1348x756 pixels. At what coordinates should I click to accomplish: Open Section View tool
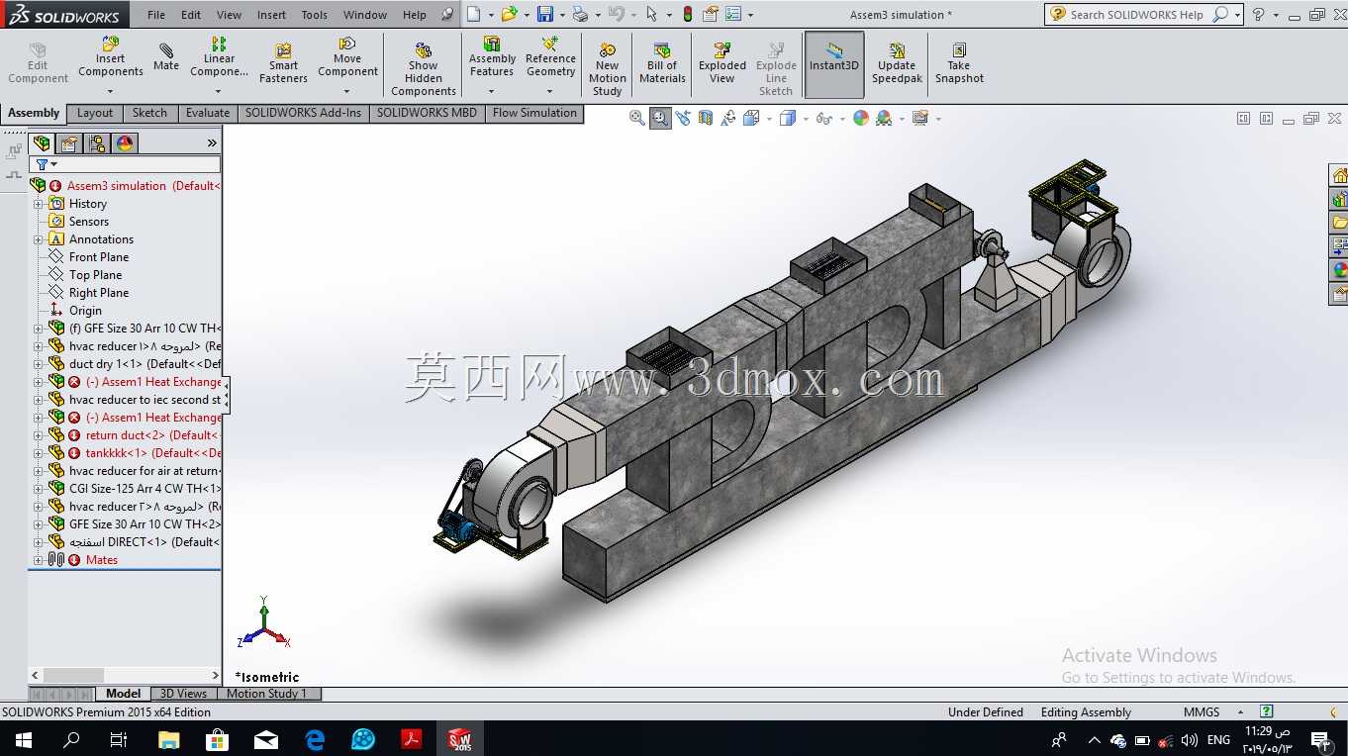[x=706, y=118]
